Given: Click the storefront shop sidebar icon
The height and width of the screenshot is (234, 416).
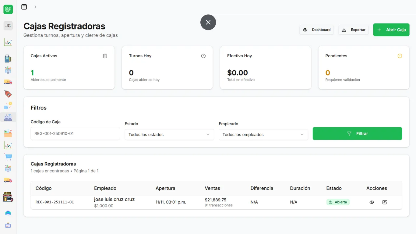Looking at the screenshot, I should pyautogui.click(x=8, y=197).
